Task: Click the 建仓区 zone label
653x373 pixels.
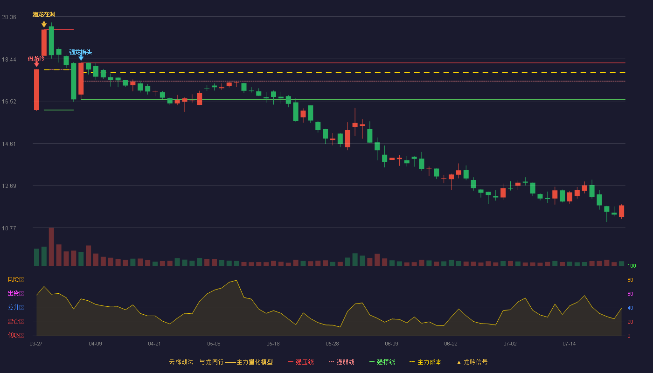Action: coord(16,322)
